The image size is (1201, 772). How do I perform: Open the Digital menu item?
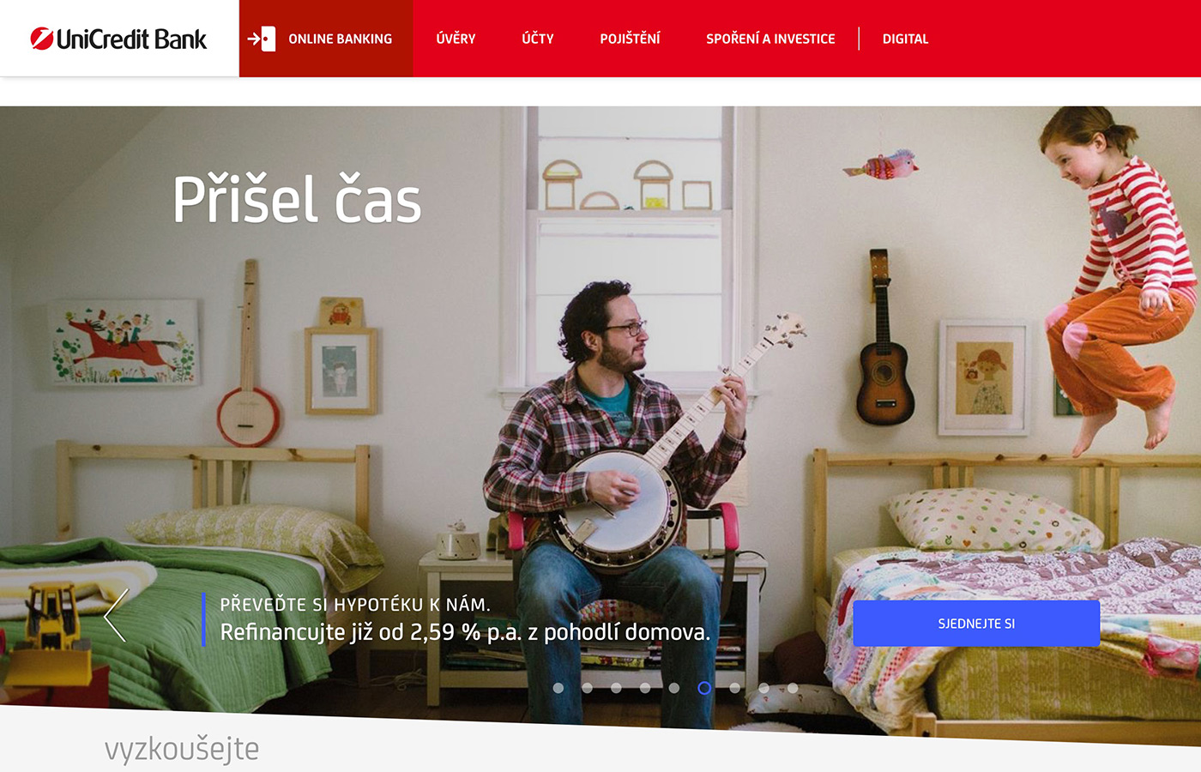(905, 39)
